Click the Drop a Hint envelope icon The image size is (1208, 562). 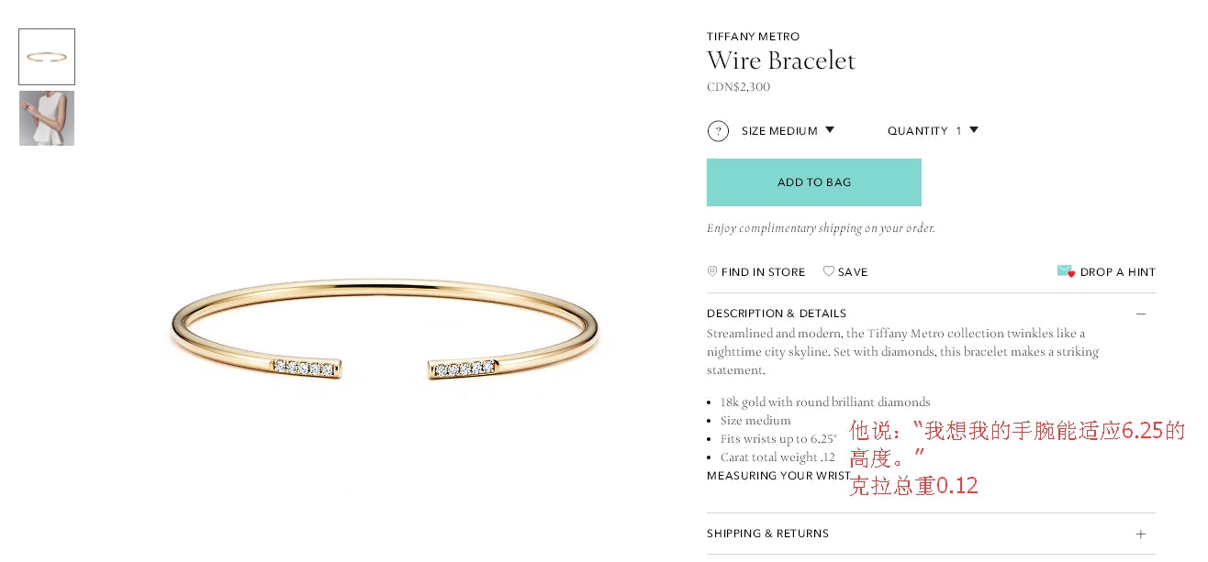point(1066,271)
